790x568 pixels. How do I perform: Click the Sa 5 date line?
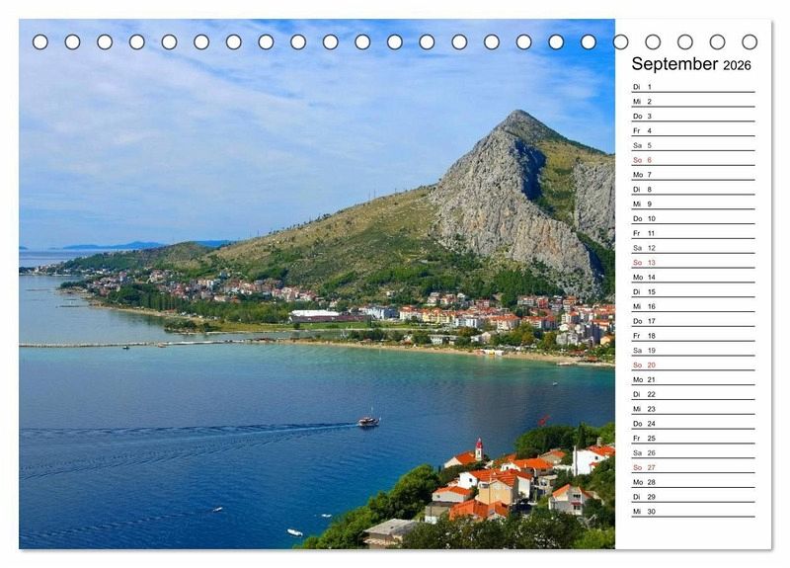coord(692,145)
